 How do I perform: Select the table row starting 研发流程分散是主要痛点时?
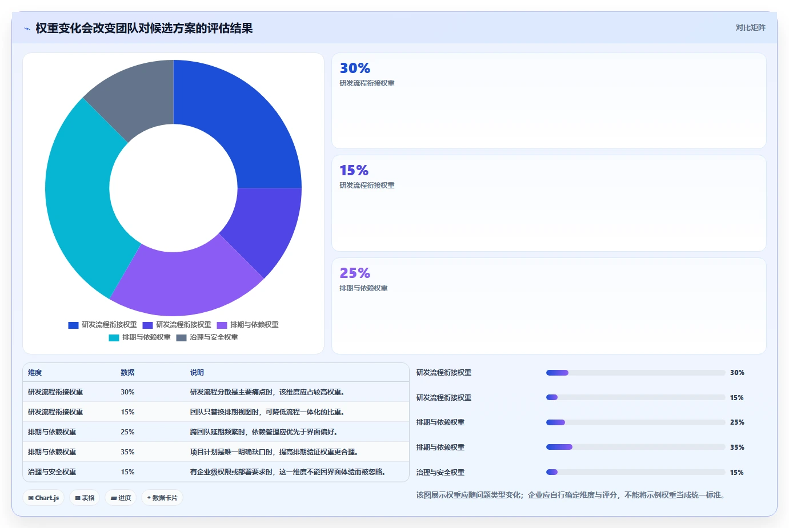(x=216, y=392)
